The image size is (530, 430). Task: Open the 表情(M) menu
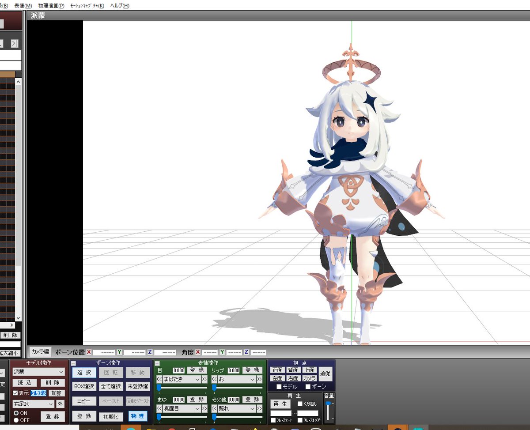click(x=23, y=6)
